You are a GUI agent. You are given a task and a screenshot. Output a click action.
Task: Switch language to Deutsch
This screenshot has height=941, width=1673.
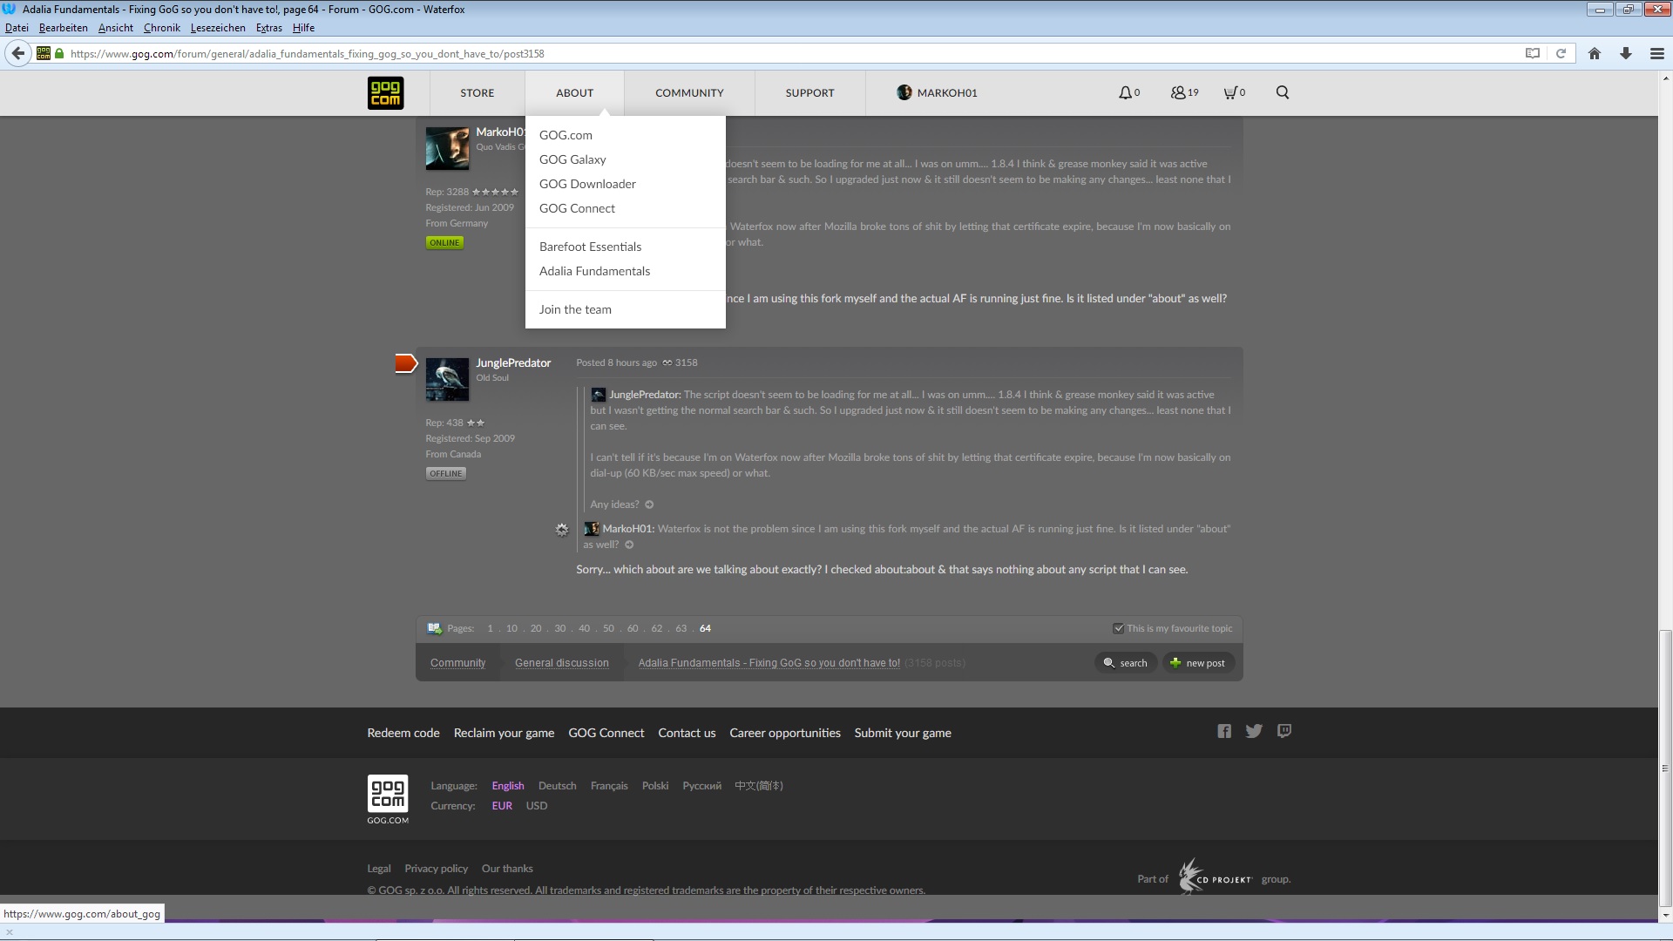click(x=557, y=786)
